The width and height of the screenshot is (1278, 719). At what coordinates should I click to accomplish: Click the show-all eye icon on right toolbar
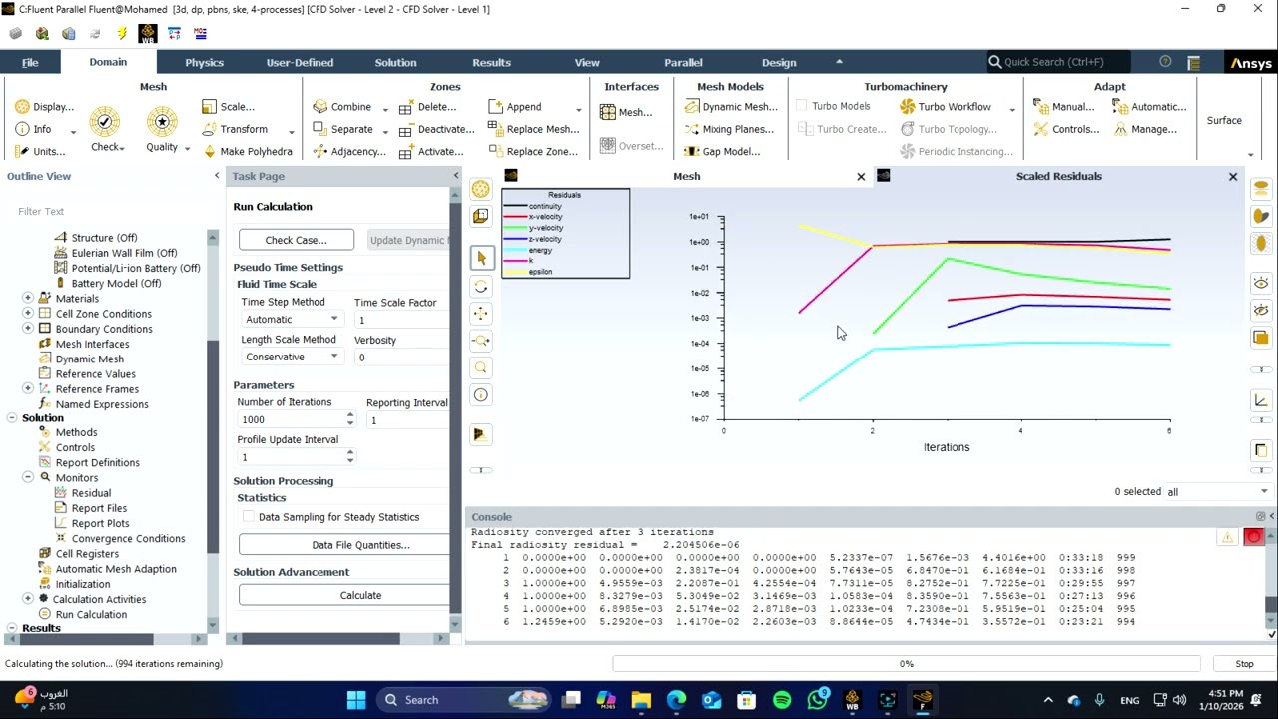point(1261,283)
